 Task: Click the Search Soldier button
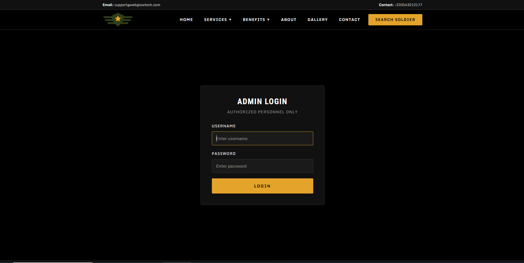[x=395, y=20]
